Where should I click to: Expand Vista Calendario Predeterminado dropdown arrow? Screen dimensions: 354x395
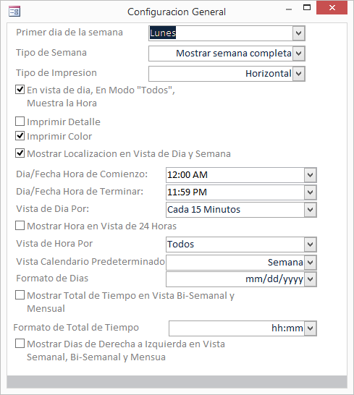pyautogui.click(x=310, y=262)
